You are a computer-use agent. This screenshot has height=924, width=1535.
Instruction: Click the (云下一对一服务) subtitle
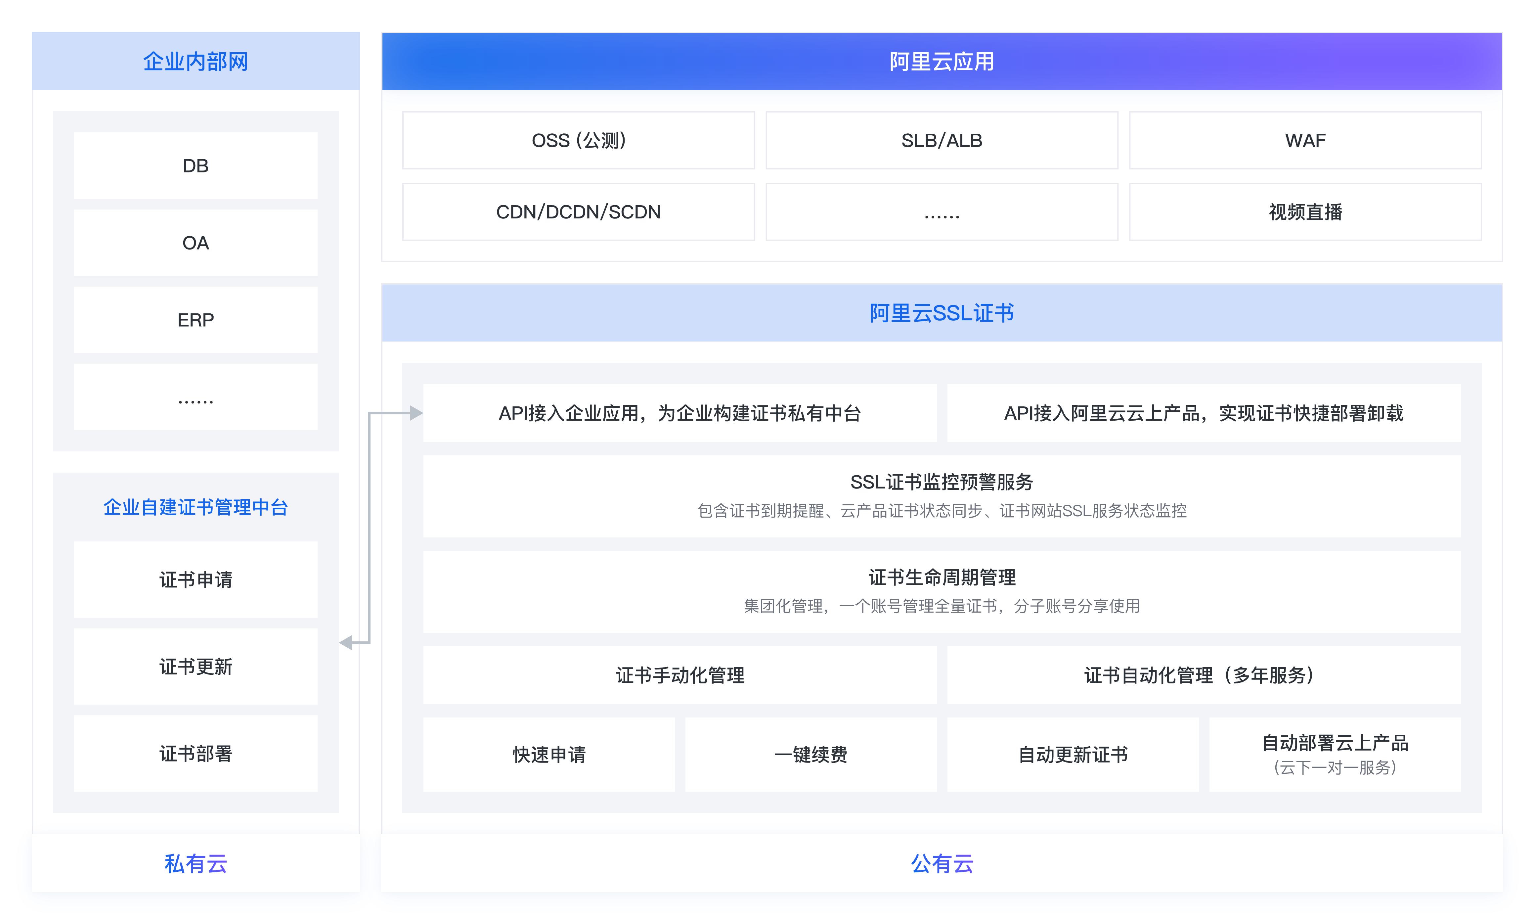[x=1335, y=768]
